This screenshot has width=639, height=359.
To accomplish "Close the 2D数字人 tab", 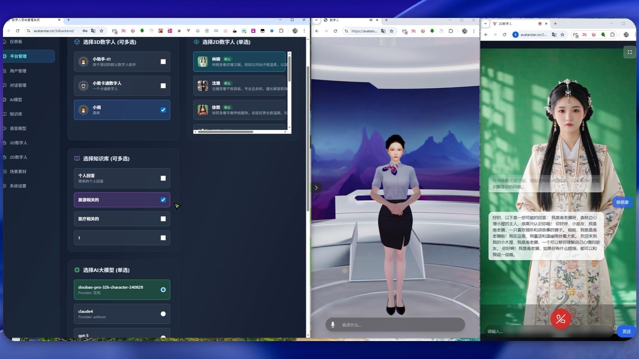I will click(546, 24).
